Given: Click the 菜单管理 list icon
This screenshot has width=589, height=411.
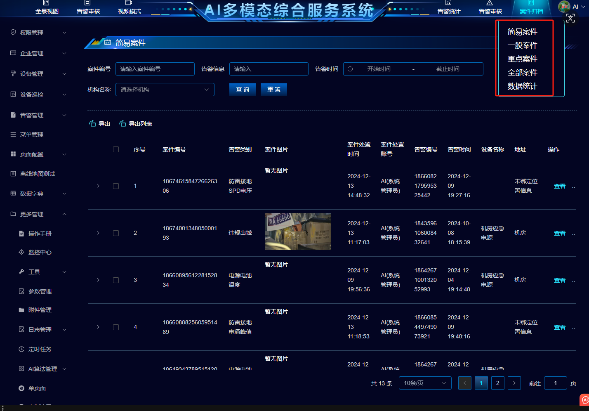Looking at the screenshot, I should click(13, 135).
